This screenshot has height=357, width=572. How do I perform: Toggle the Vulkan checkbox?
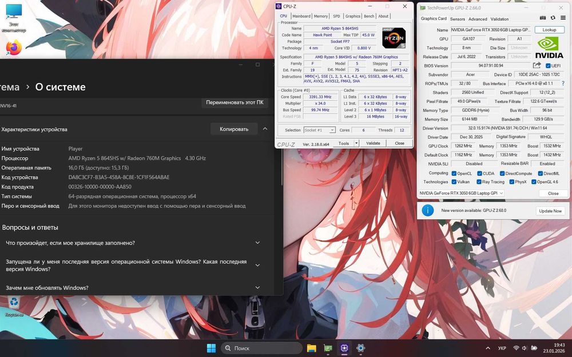point(454,182)
